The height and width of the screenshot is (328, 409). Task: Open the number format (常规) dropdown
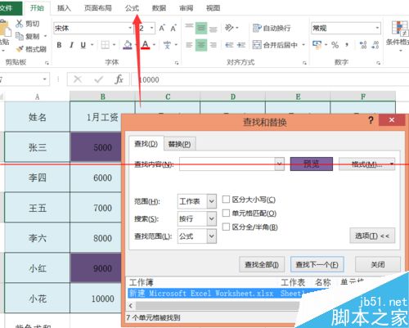pyautogui.click(x=377, y=28)
